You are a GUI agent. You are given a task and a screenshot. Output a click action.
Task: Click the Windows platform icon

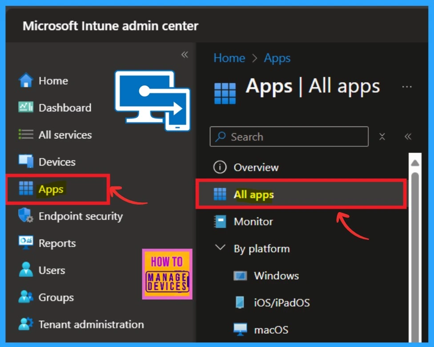pos(240,276)
